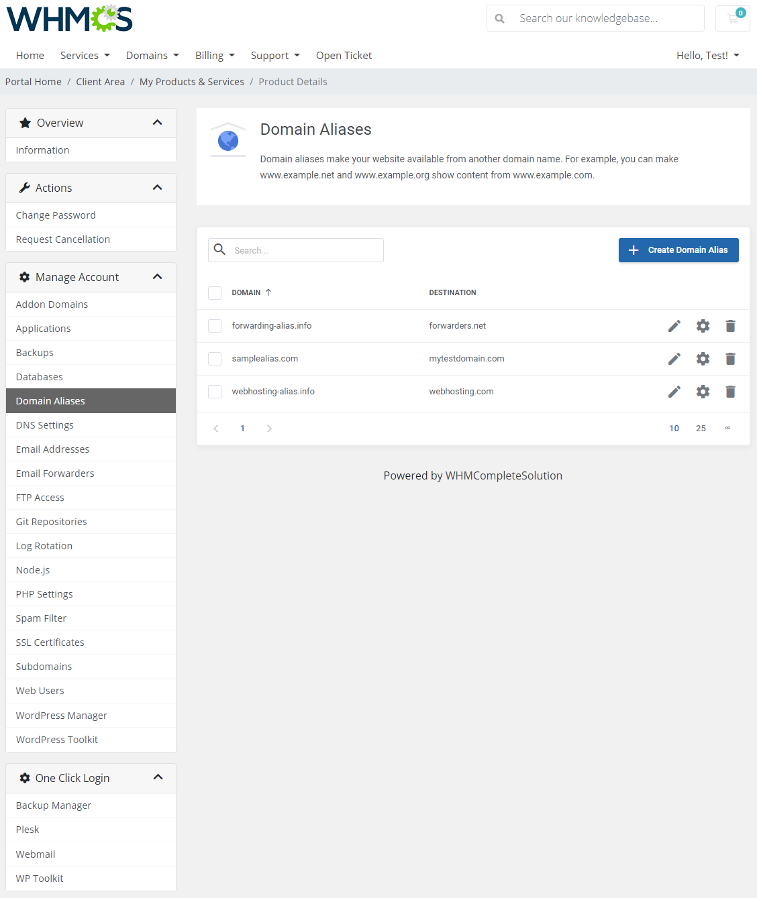
Task: Click the delete trash icon for webhosting-alias.info
Action: point(730,391)
